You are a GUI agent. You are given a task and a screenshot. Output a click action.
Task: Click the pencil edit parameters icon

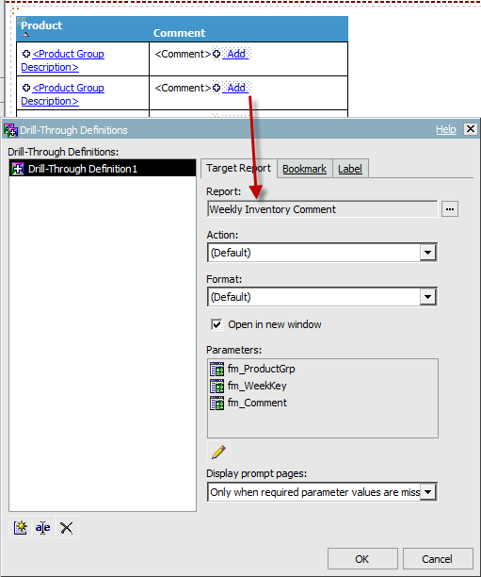click(218, 452)
